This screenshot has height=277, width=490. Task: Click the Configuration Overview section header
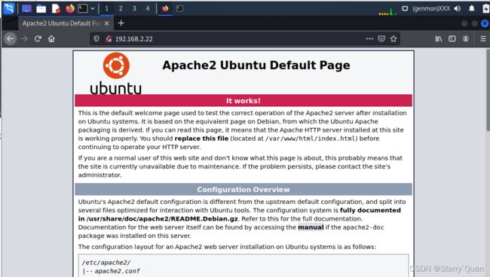click(x=243, y=190)
